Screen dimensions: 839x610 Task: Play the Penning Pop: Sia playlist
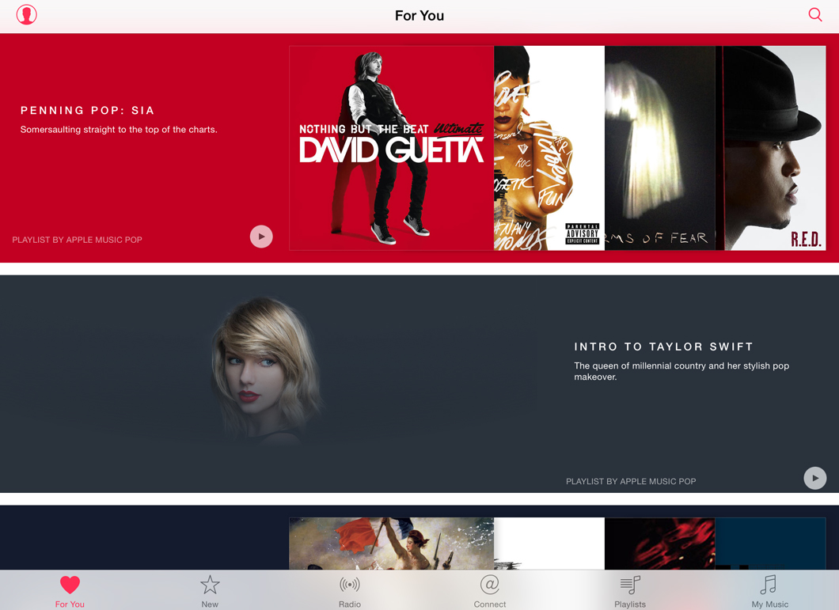pyautogui.click(x=261, y=236)
